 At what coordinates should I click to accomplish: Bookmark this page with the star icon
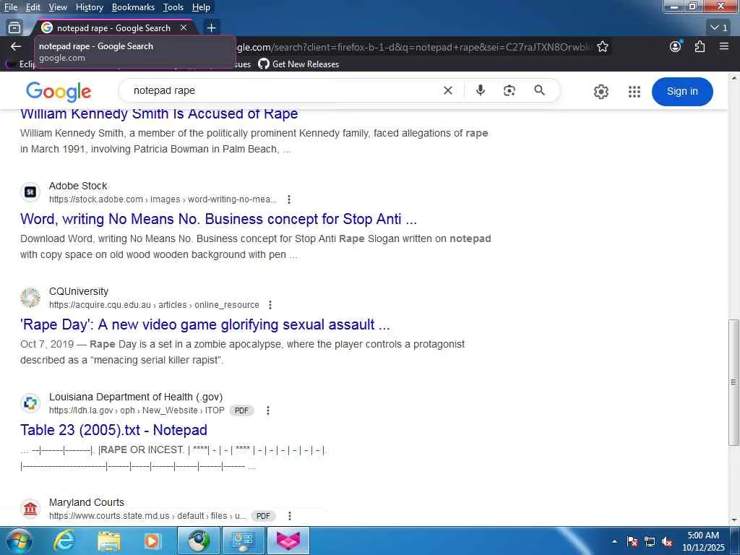pyautogui.click(x=602, y=46)
